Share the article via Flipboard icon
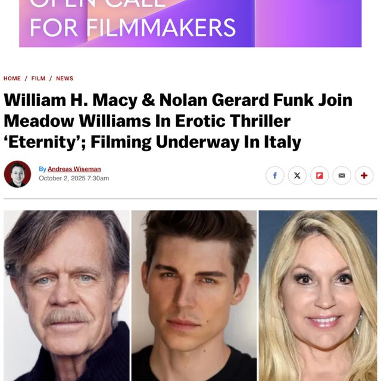The width and height of the screenshot is (381, 381). click(320, 176)
